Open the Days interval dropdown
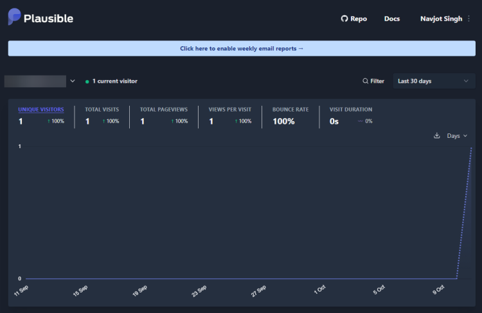 [457, 135]
